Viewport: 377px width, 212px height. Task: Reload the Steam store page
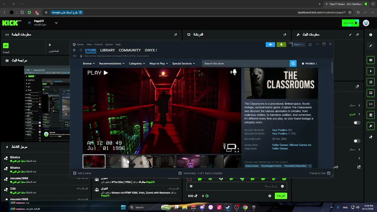pyautogui.click(x=75, y=56)
